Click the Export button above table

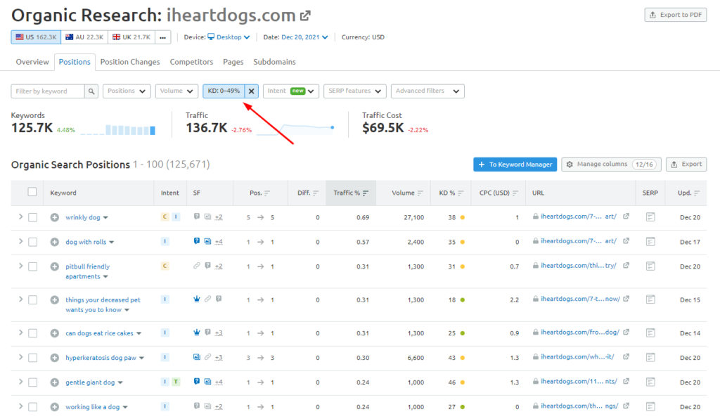click(x=686, y=165)
